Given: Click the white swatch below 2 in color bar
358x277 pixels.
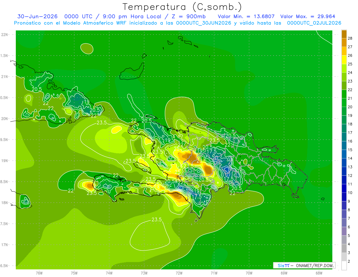Looking at the screenshot, I should (x=344, y=266).
